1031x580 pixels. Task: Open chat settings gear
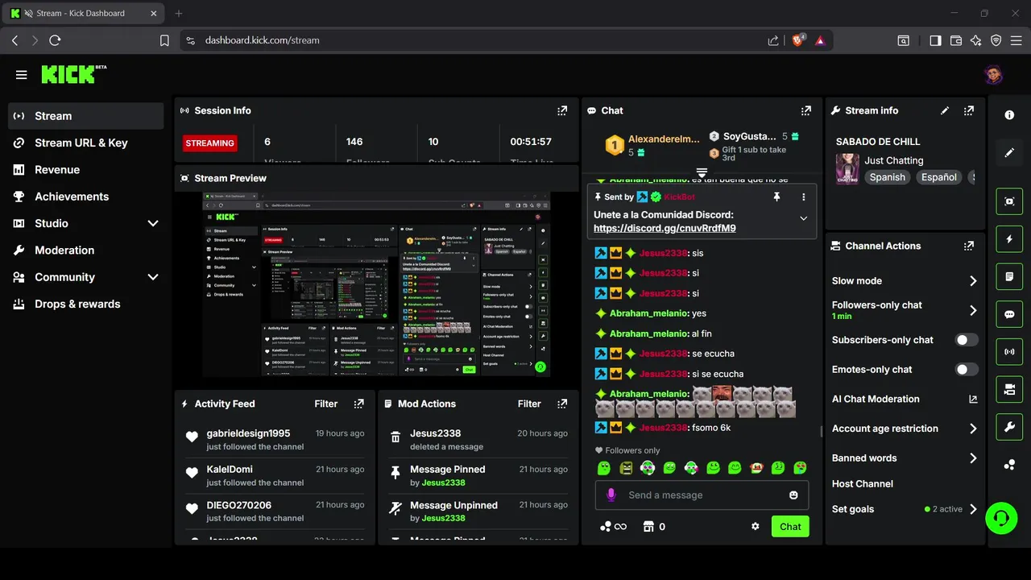pos(756,527)
